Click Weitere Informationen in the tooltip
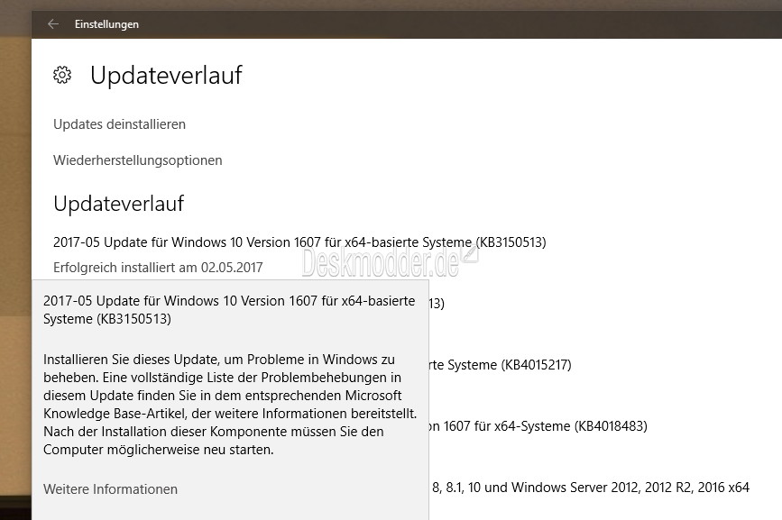 point(110,489)
